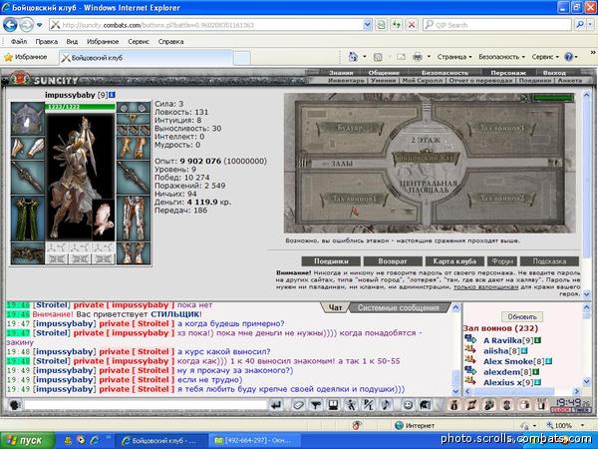
Task: Select the left-hand dagger weapon slot
Action: coord(28,178)
